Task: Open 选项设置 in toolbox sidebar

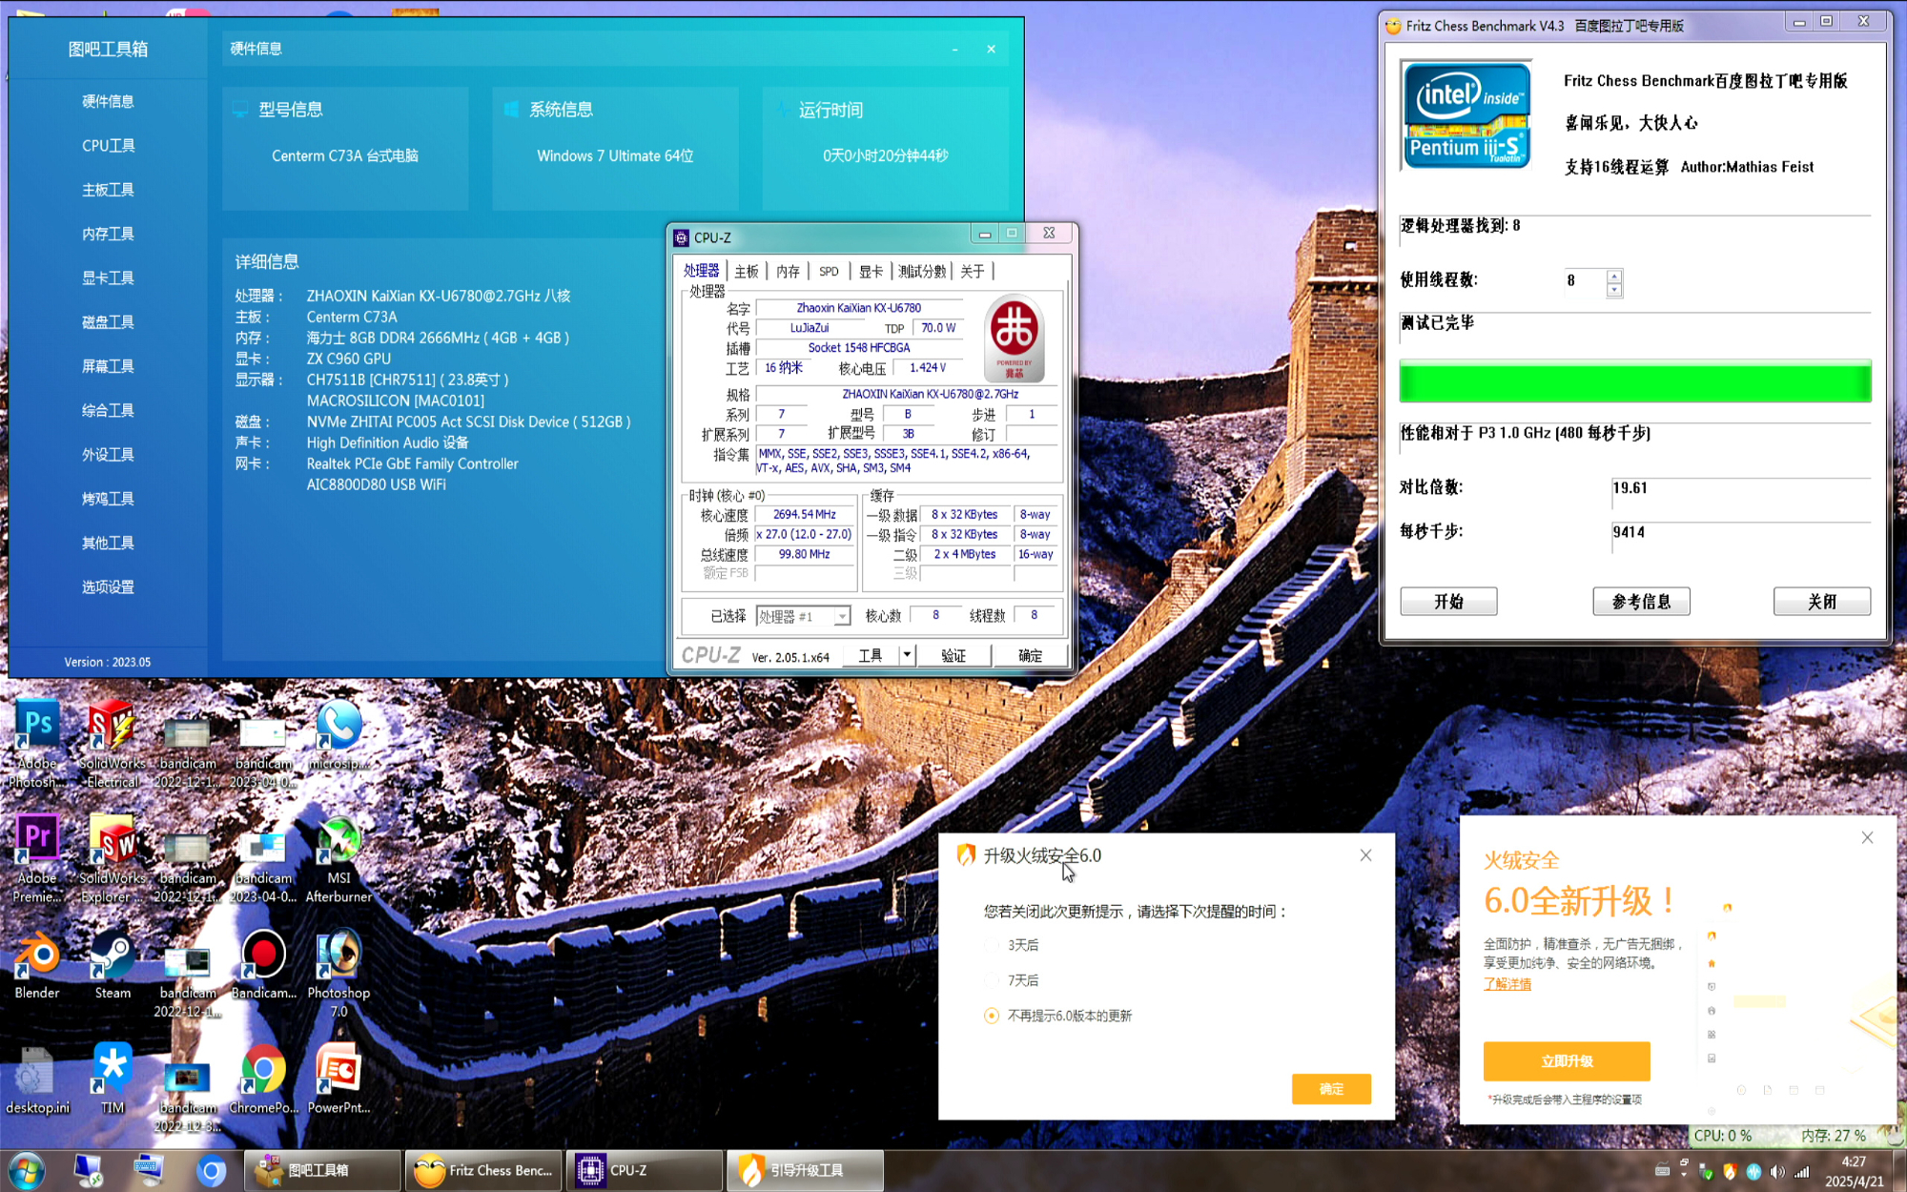Action: pos(108,587)
